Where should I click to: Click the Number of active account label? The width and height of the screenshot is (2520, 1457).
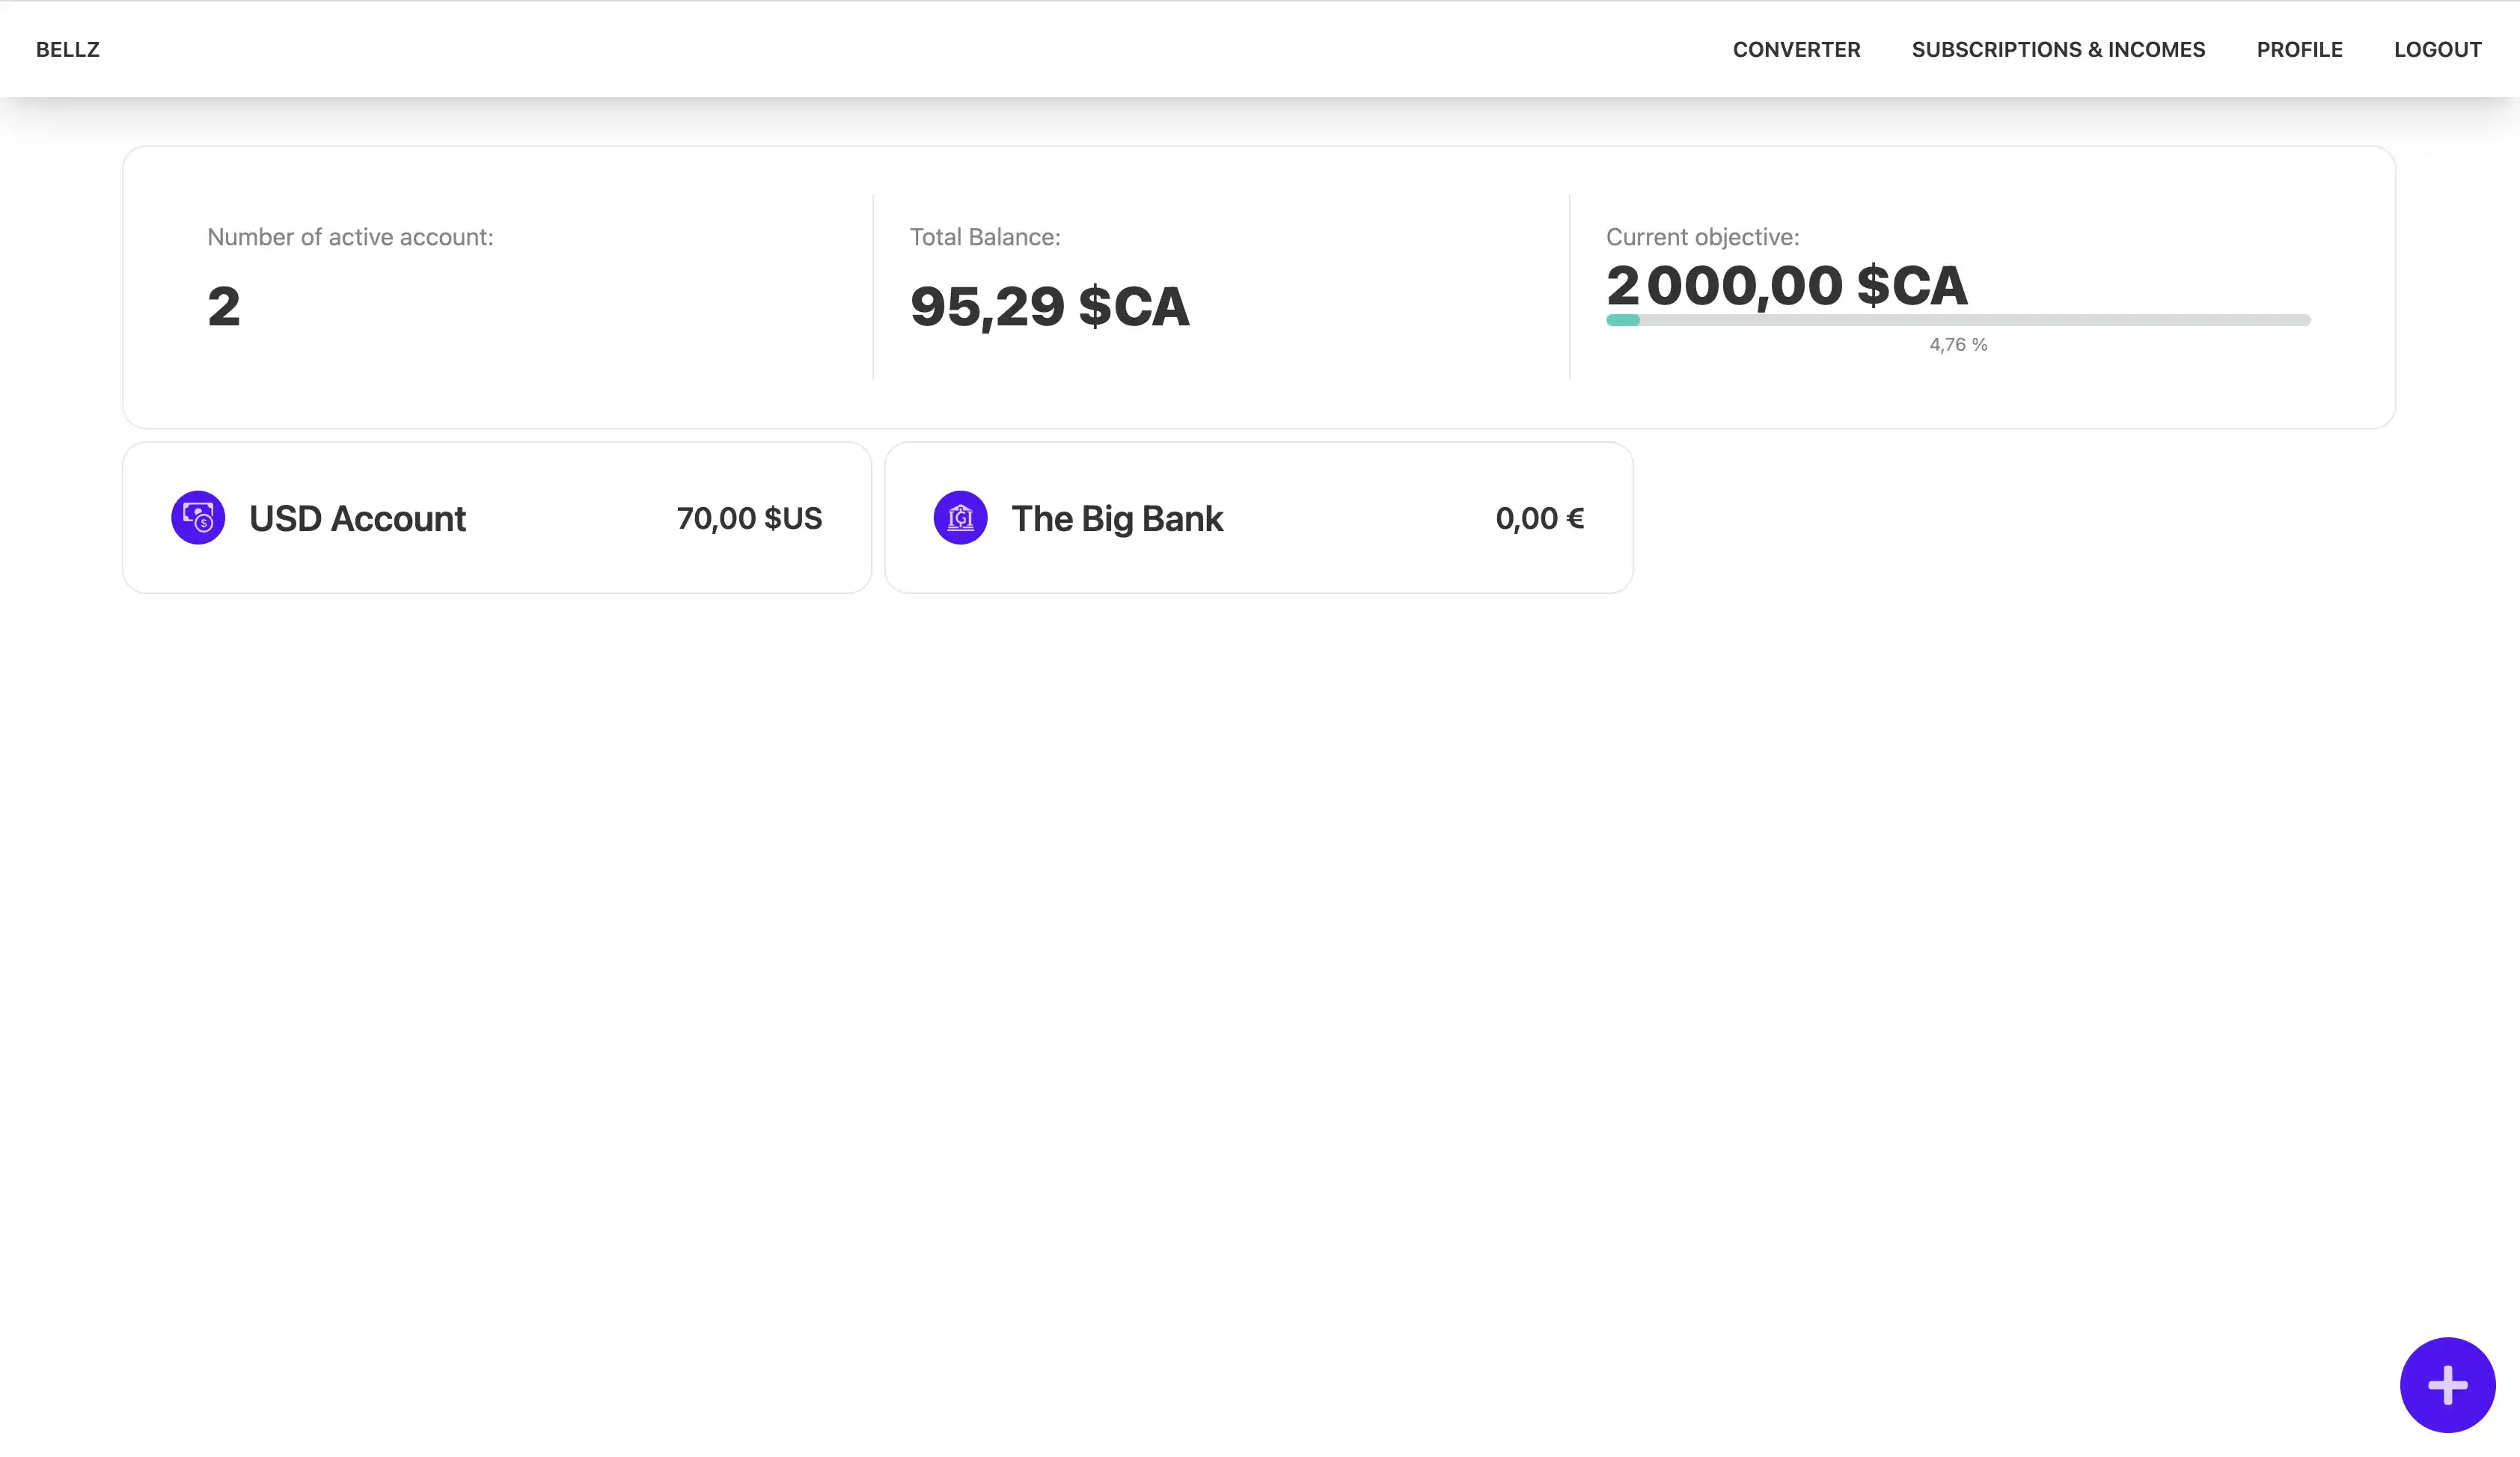point(350,237)
